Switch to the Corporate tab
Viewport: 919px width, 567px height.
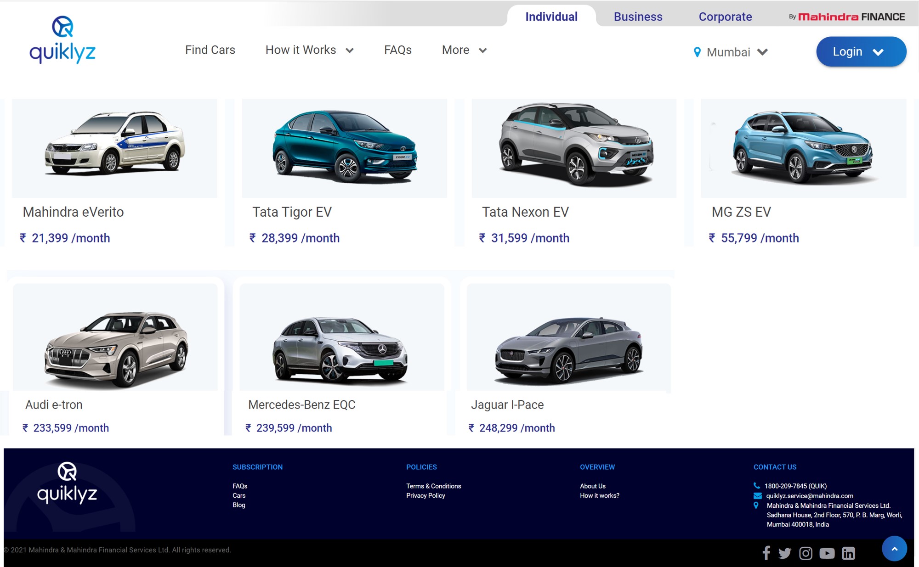point(725,17)
